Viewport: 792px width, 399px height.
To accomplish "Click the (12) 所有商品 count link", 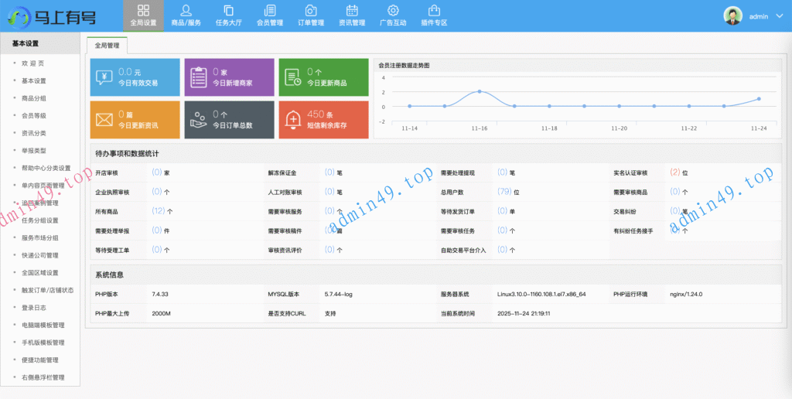I will point(158,210).
